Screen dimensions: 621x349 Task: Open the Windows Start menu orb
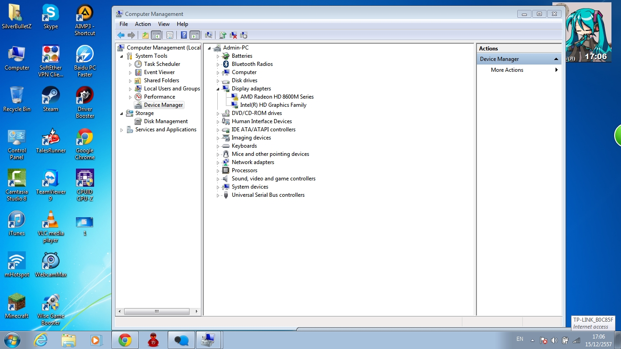coord(12,339)
